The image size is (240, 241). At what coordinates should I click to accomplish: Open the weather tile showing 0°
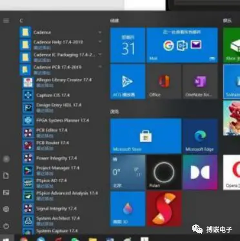click(128, 173)
